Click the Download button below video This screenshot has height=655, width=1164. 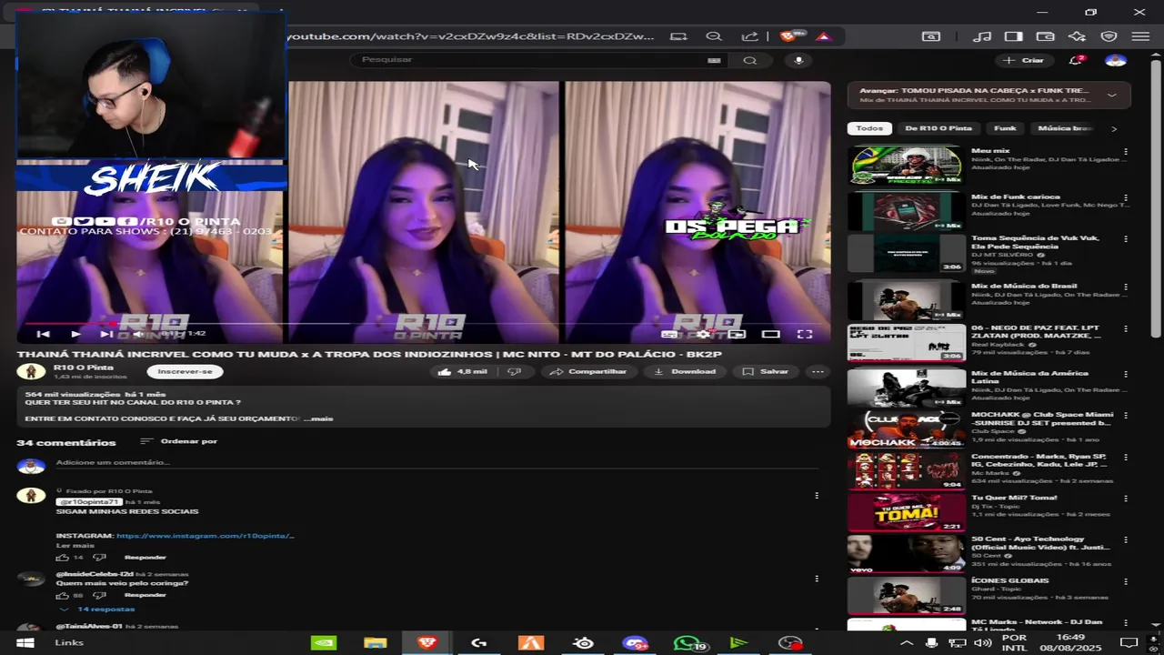pos(684,371)
